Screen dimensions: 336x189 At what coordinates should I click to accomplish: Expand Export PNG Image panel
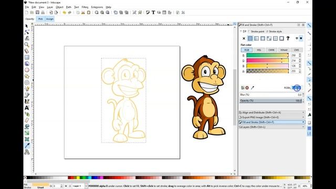click(x=272, y=117)
